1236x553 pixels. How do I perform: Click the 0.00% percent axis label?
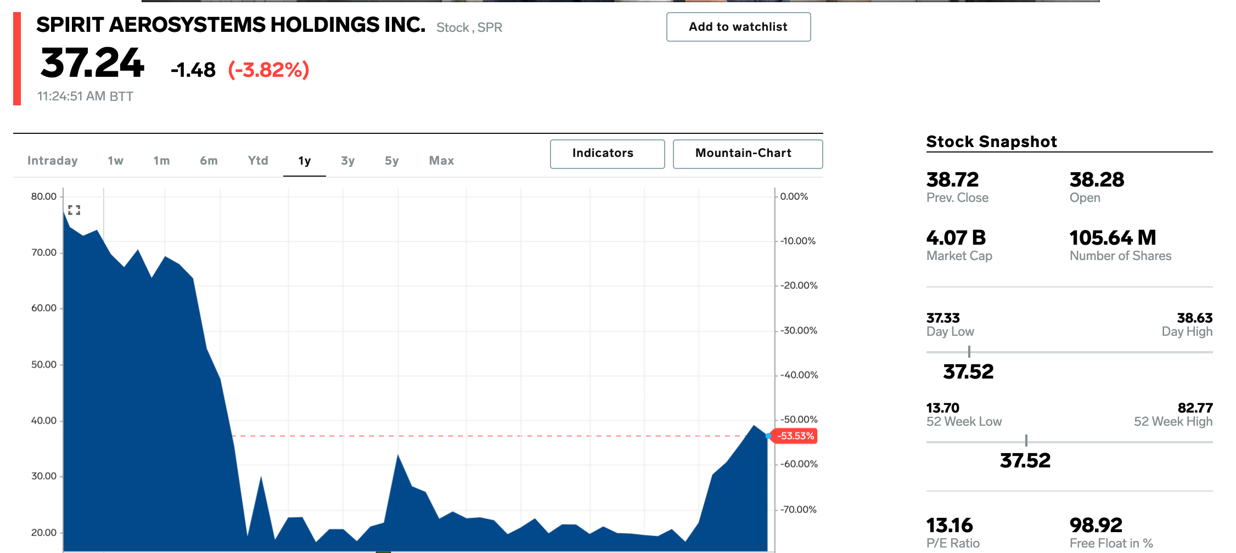794,196
